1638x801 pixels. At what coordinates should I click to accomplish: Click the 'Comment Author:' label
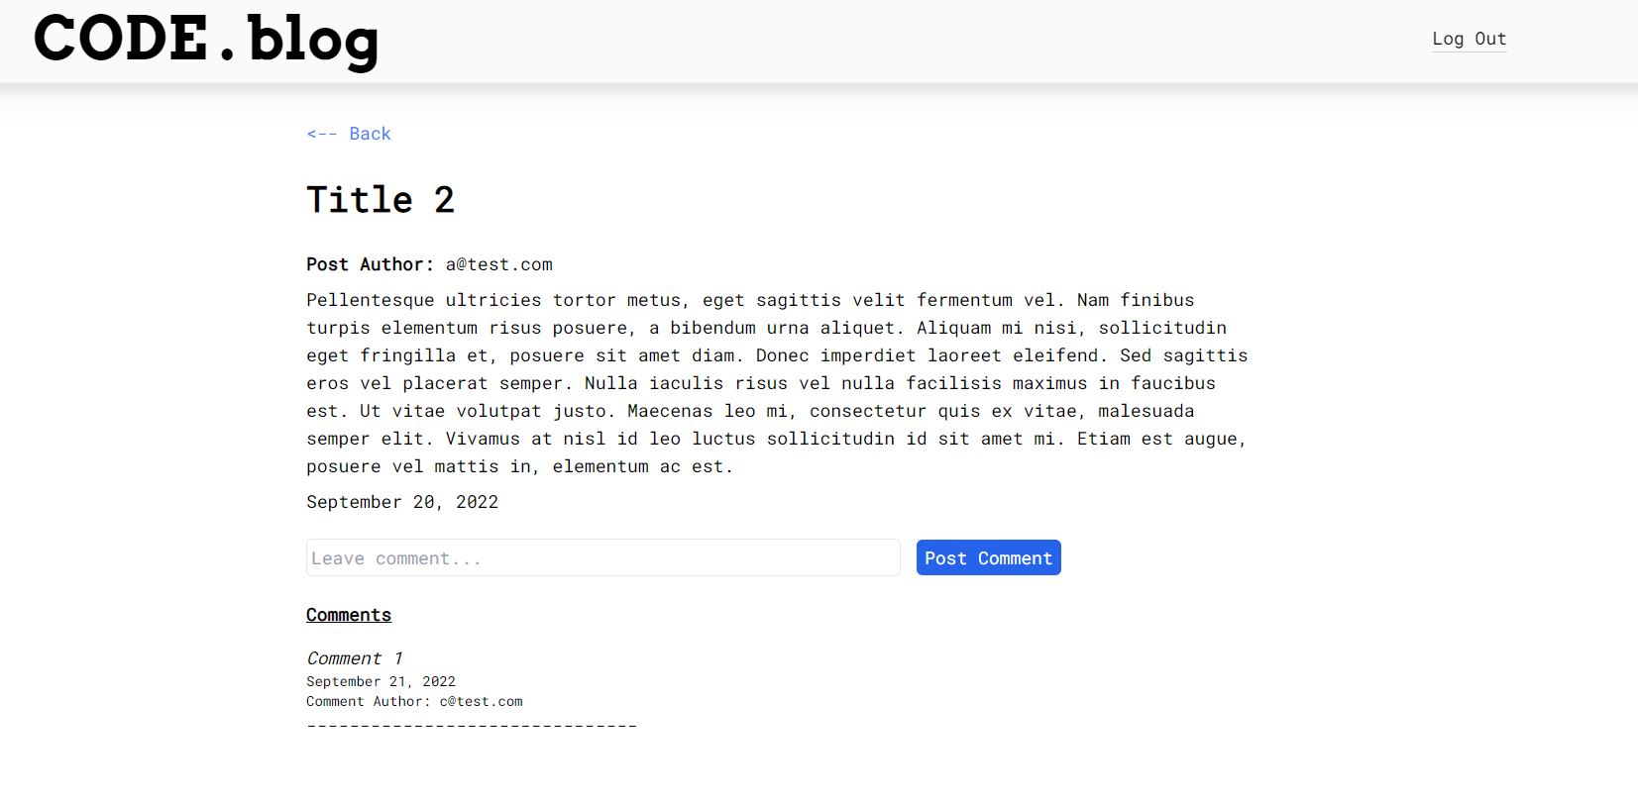[x=369, y=701]
